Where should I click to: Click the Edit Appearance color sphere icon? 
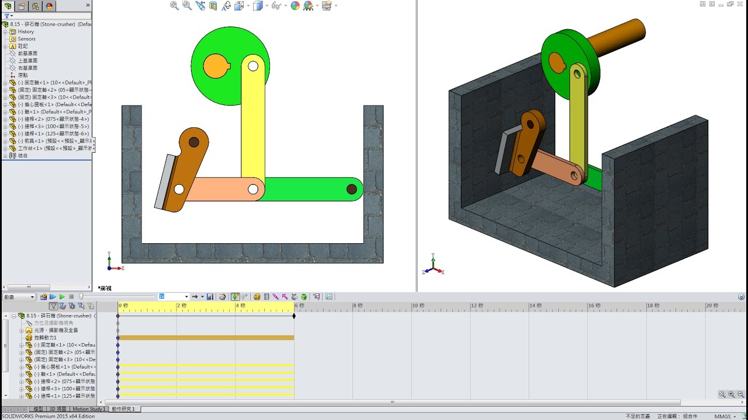click(295, 6)
